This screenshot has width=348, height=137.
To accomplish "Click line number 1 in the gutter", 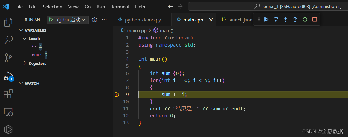I will 127,38.
